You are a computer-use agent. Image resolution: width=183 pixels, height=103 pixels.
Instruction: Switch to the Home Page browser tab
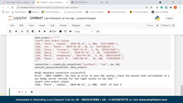(x=18, y=2)
